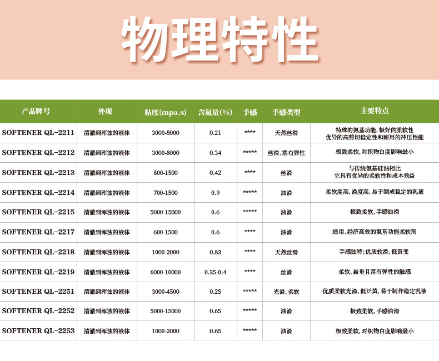This screenshot has height=361, width=439.
Task: Click nitrogen content value 0.21
Action: 215,133
